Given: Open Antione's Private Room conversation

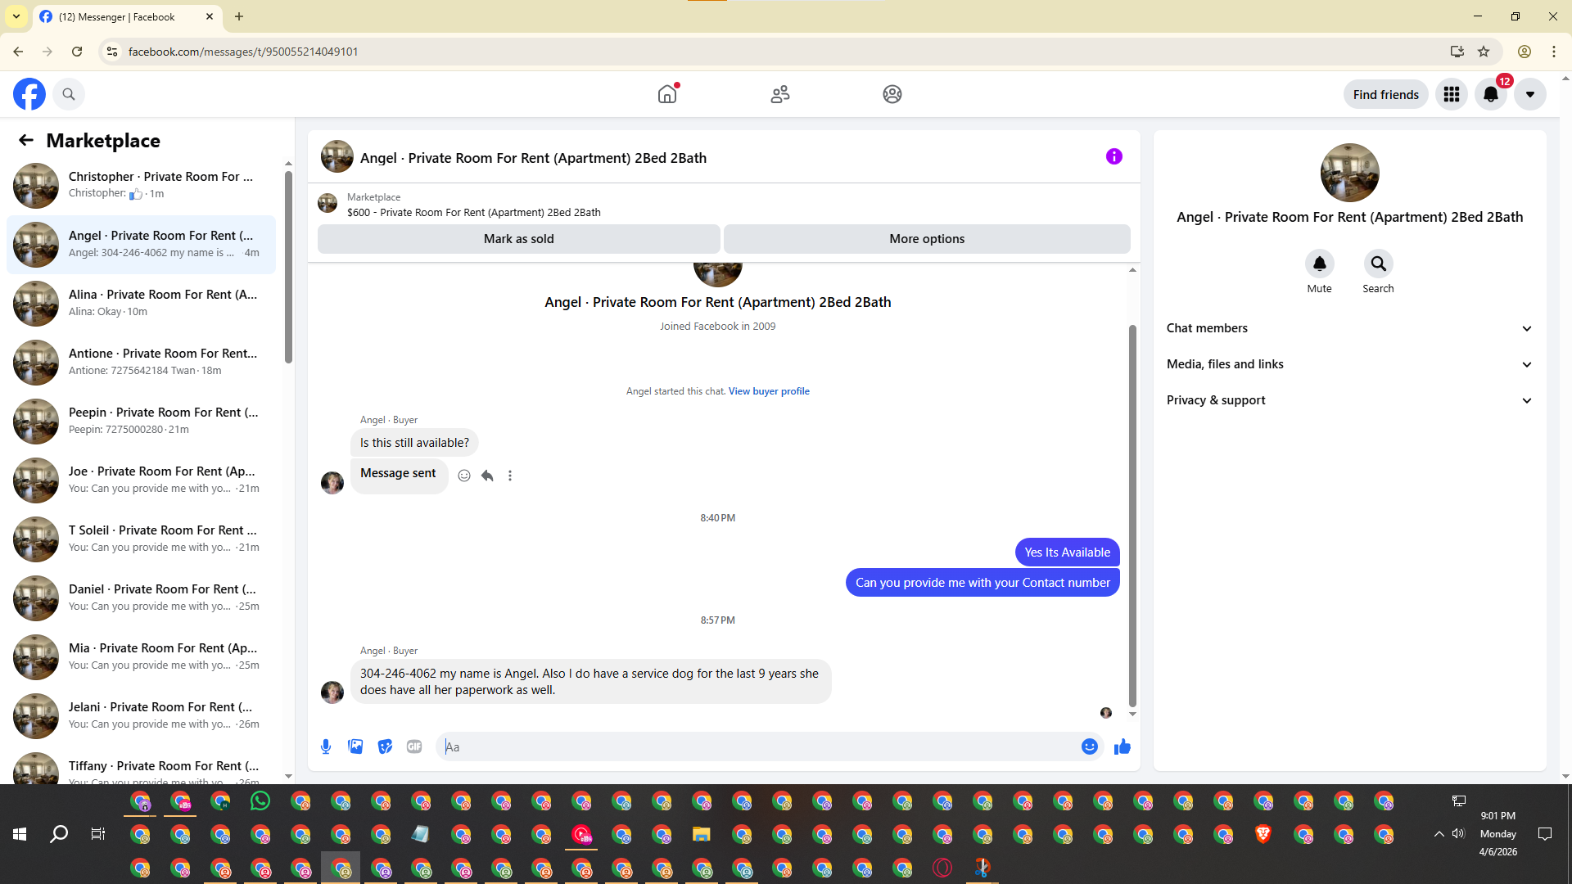Looking at the screenshot, I should tap(141, 363).
